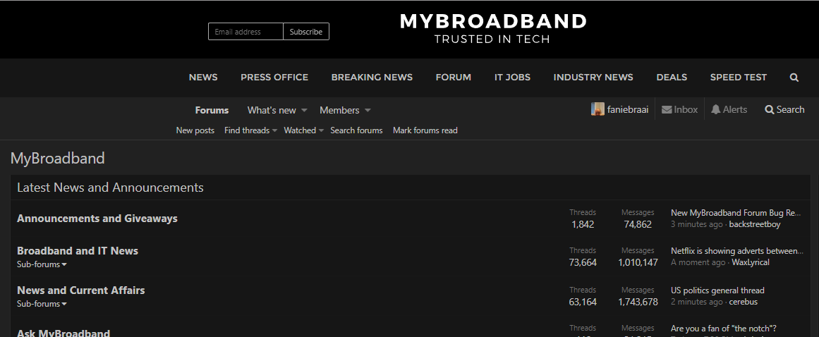819x337 pixels.
Task: Click A moment ago timestamp
Action: [698, 262]
